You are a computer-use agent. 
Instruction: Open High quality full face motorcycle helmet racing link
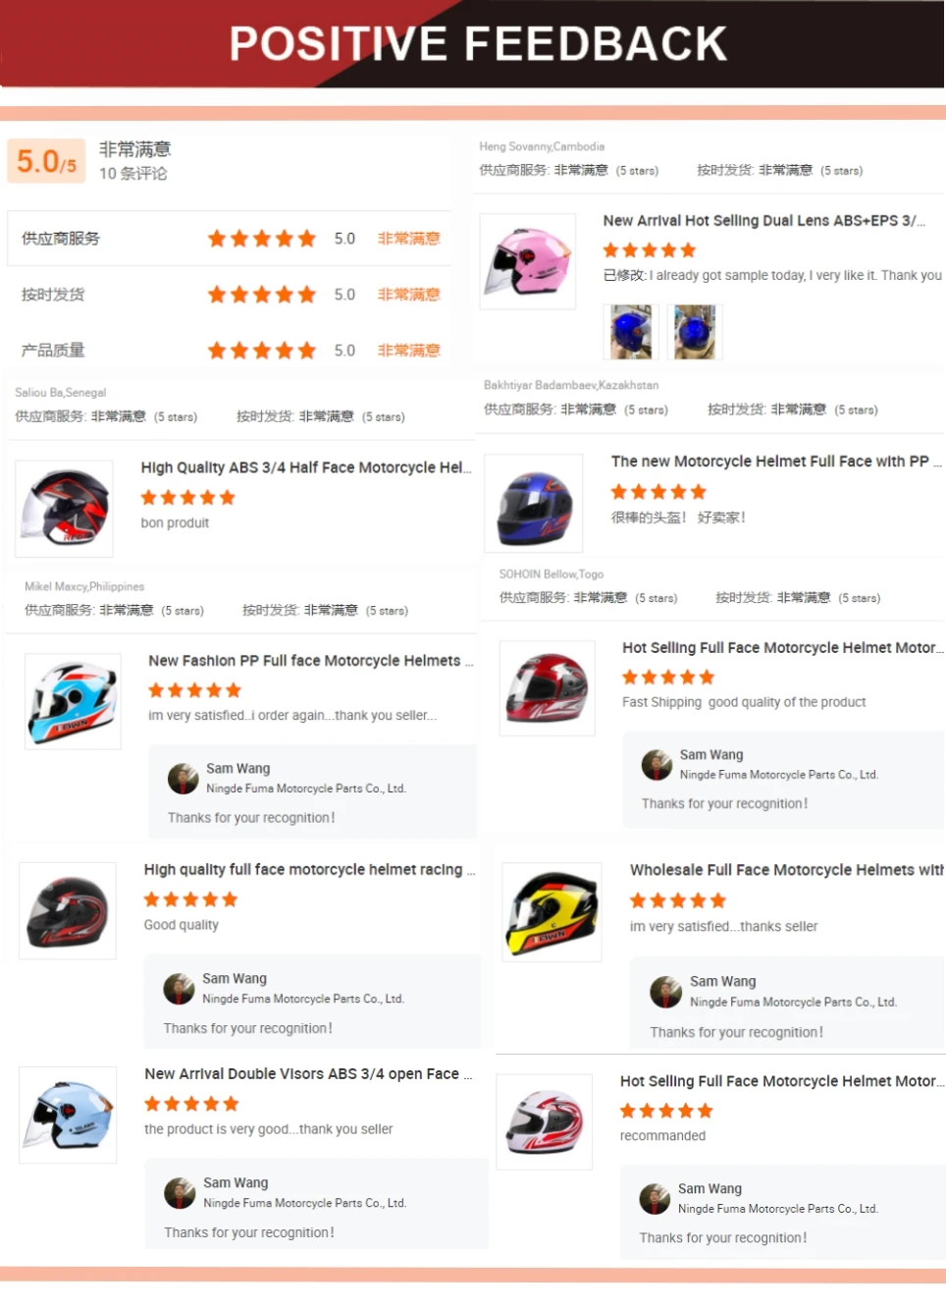(309, 870)
